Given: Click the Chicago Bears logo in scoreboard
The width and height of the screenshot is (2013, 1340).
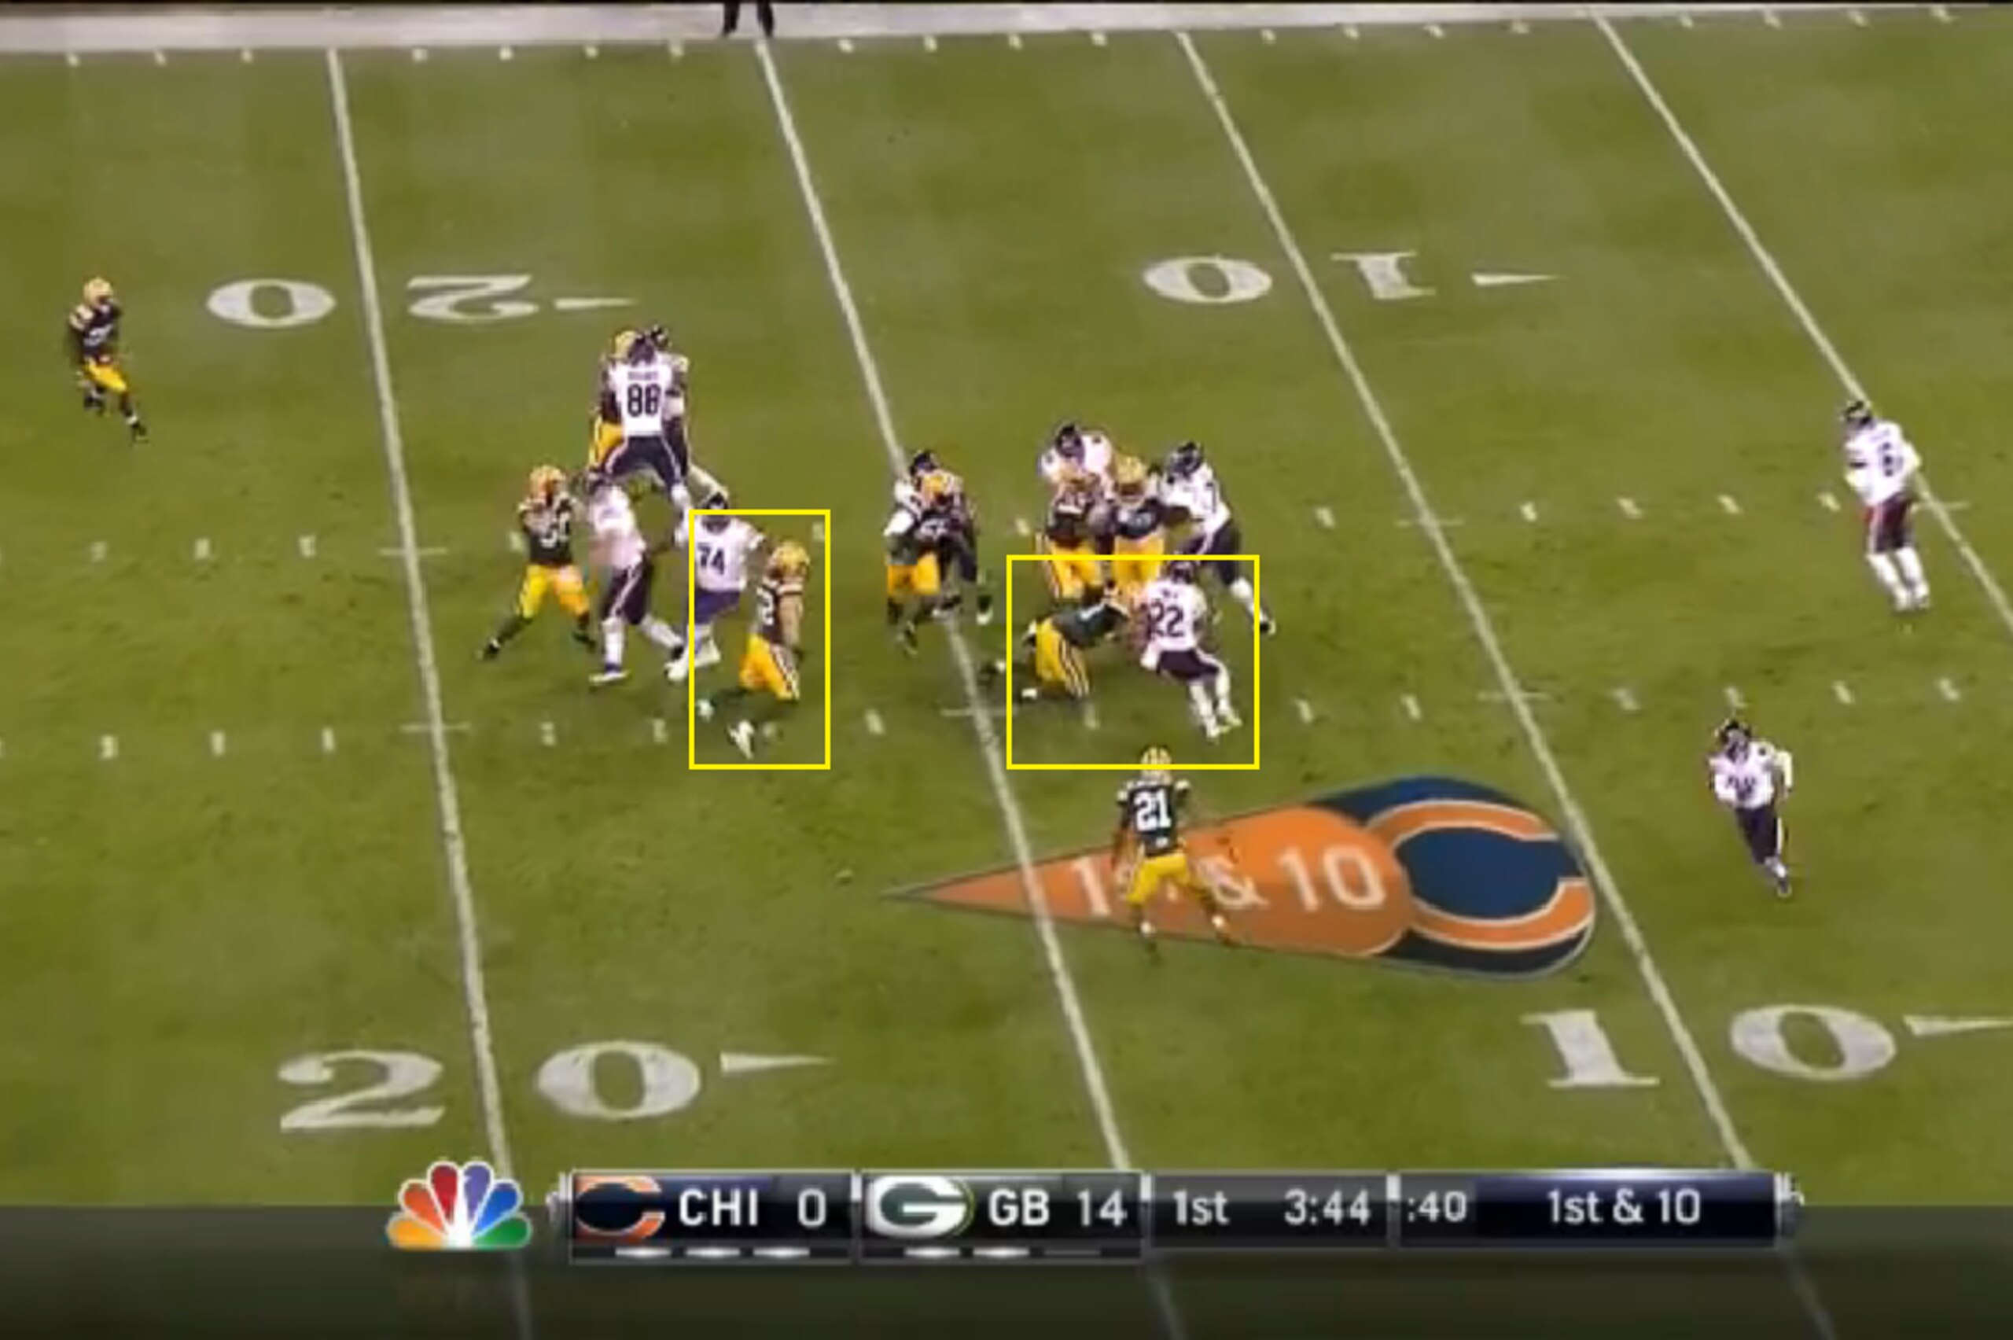Looking at the screenshot, I should [620, 1208].
